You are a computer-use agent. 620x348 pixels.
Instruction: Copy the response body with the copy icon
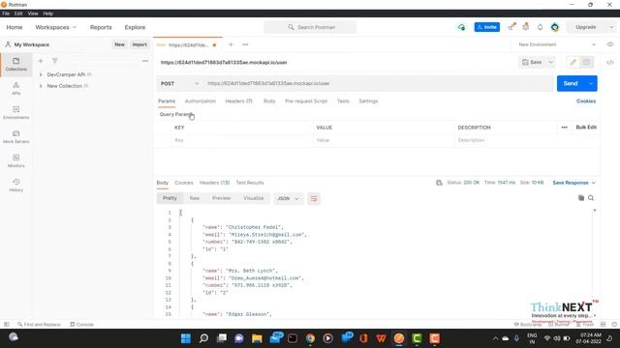581,197
